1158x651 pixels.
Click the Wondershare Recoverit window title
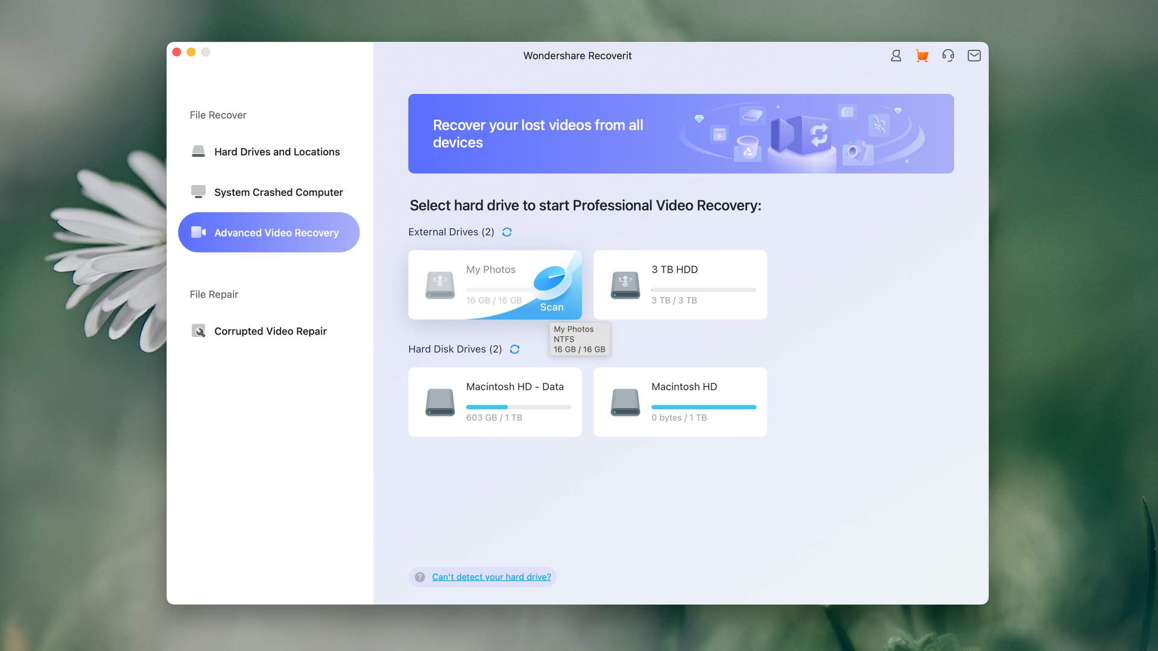click(x=577, y=55)
